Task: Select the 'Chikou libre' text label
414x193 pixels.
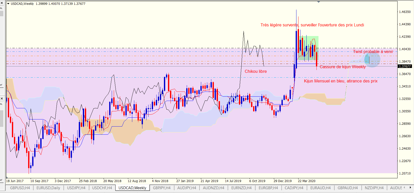Action: 256,72
